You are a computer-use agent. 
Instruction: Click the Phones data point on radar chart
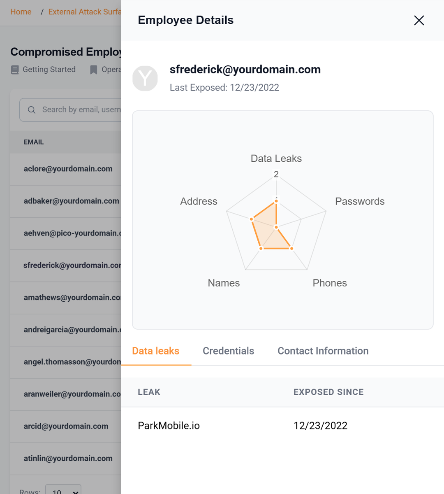pos(291,248)
